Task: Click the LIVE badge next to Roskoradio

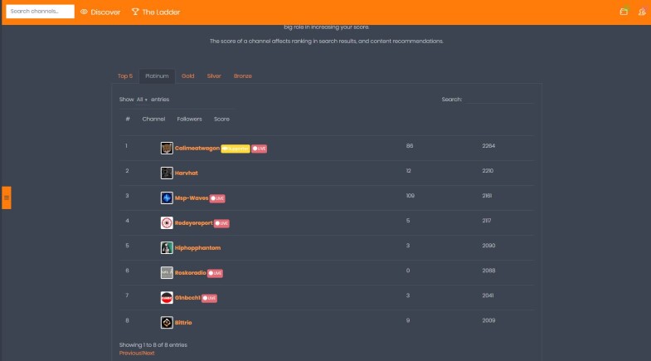Action: (x=215, y=273)
